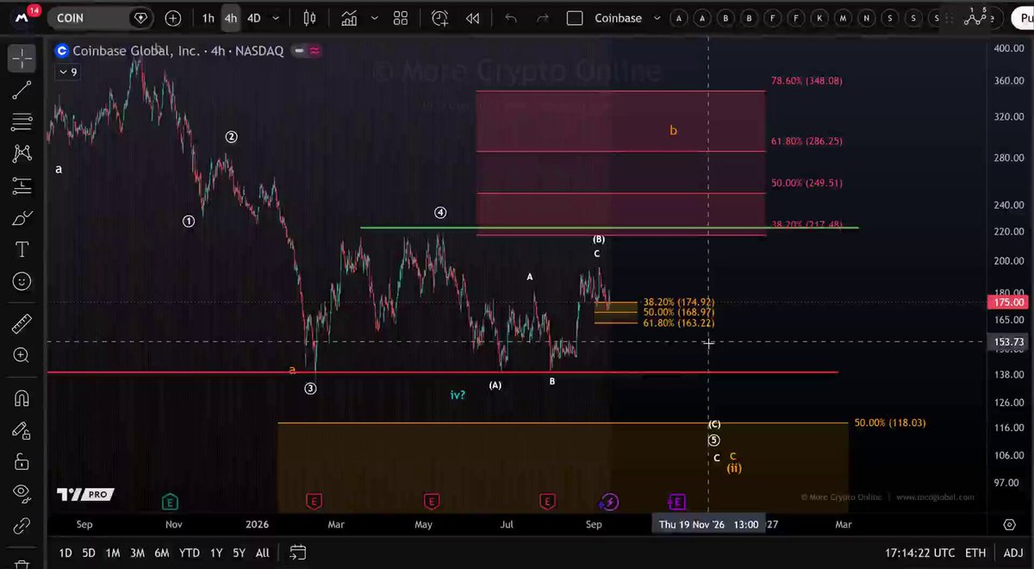Open the chart patterns tool

point(22,153)
